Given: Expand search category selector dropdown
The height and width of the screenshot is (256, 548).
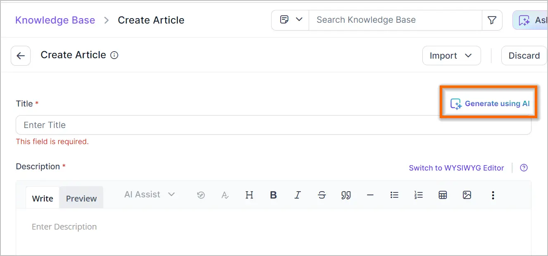Looking at the screenshot, I should tap(291, 20).
